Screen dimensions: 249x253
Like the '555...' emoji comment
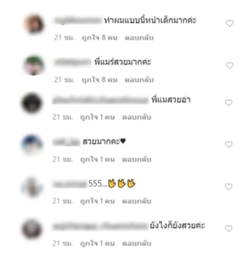[x=229, y=187]
